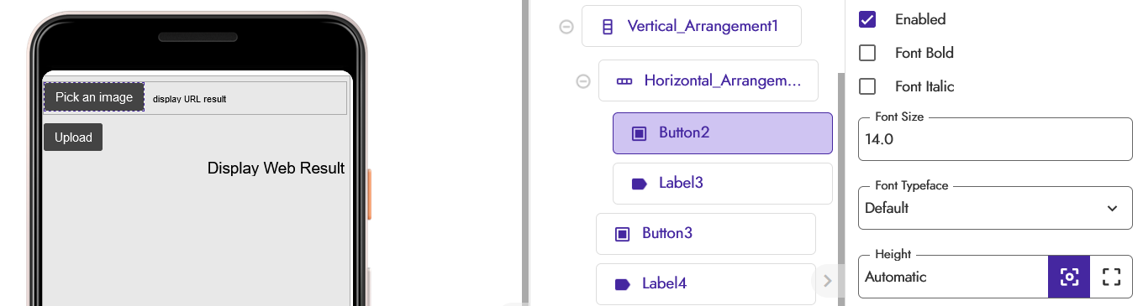Image resolution: width=1143 pixels, height=306 pixels.
Task: Click the Label4 tag icon
Action: [x=622, y=284]
